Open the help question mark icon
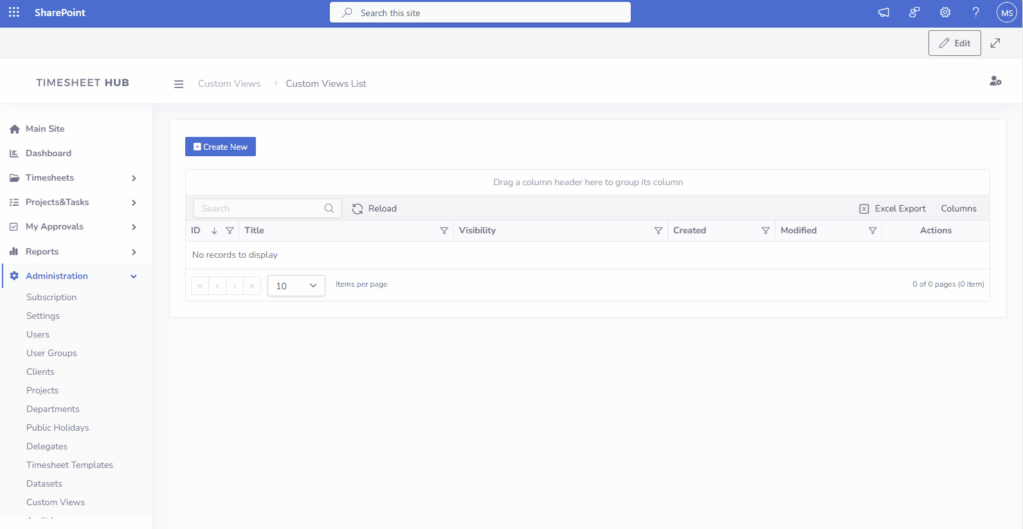The width and height of the screenshot is (1023, 529). (x=975, y=12)
